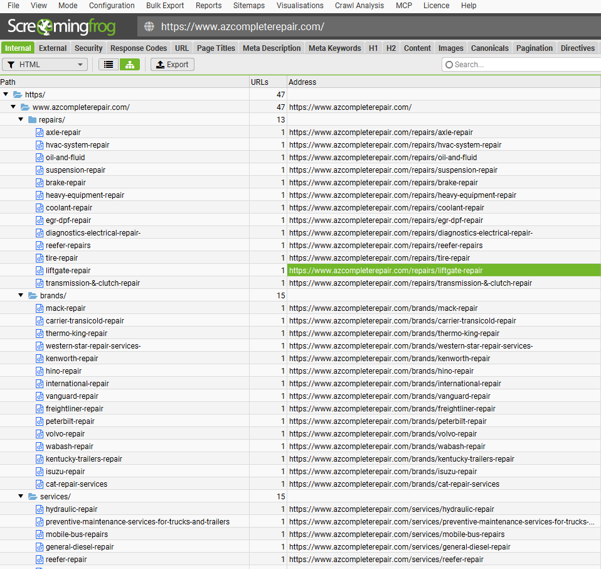Switch to the Meta Description tab
This screenshot has width=601, height=569.
pos(272,48)
